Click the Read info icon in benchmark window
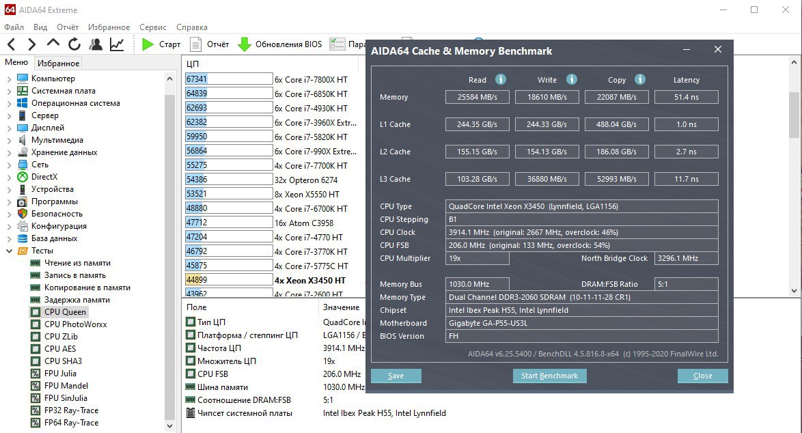Image resolution: width=802 pixels, height=433 pixels. point(501,79)
